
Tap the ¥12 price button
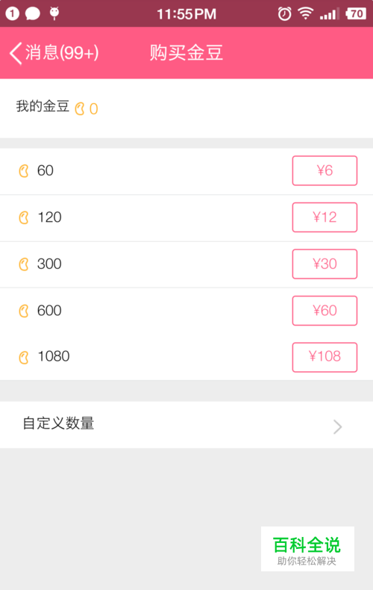325,217
